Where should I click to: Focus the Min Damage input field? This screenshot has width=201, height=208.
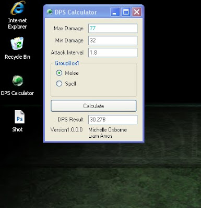[113, 41]
